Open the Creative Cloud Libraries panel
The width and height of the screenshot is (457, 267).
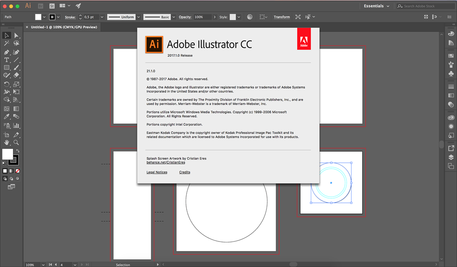point(451,118)
